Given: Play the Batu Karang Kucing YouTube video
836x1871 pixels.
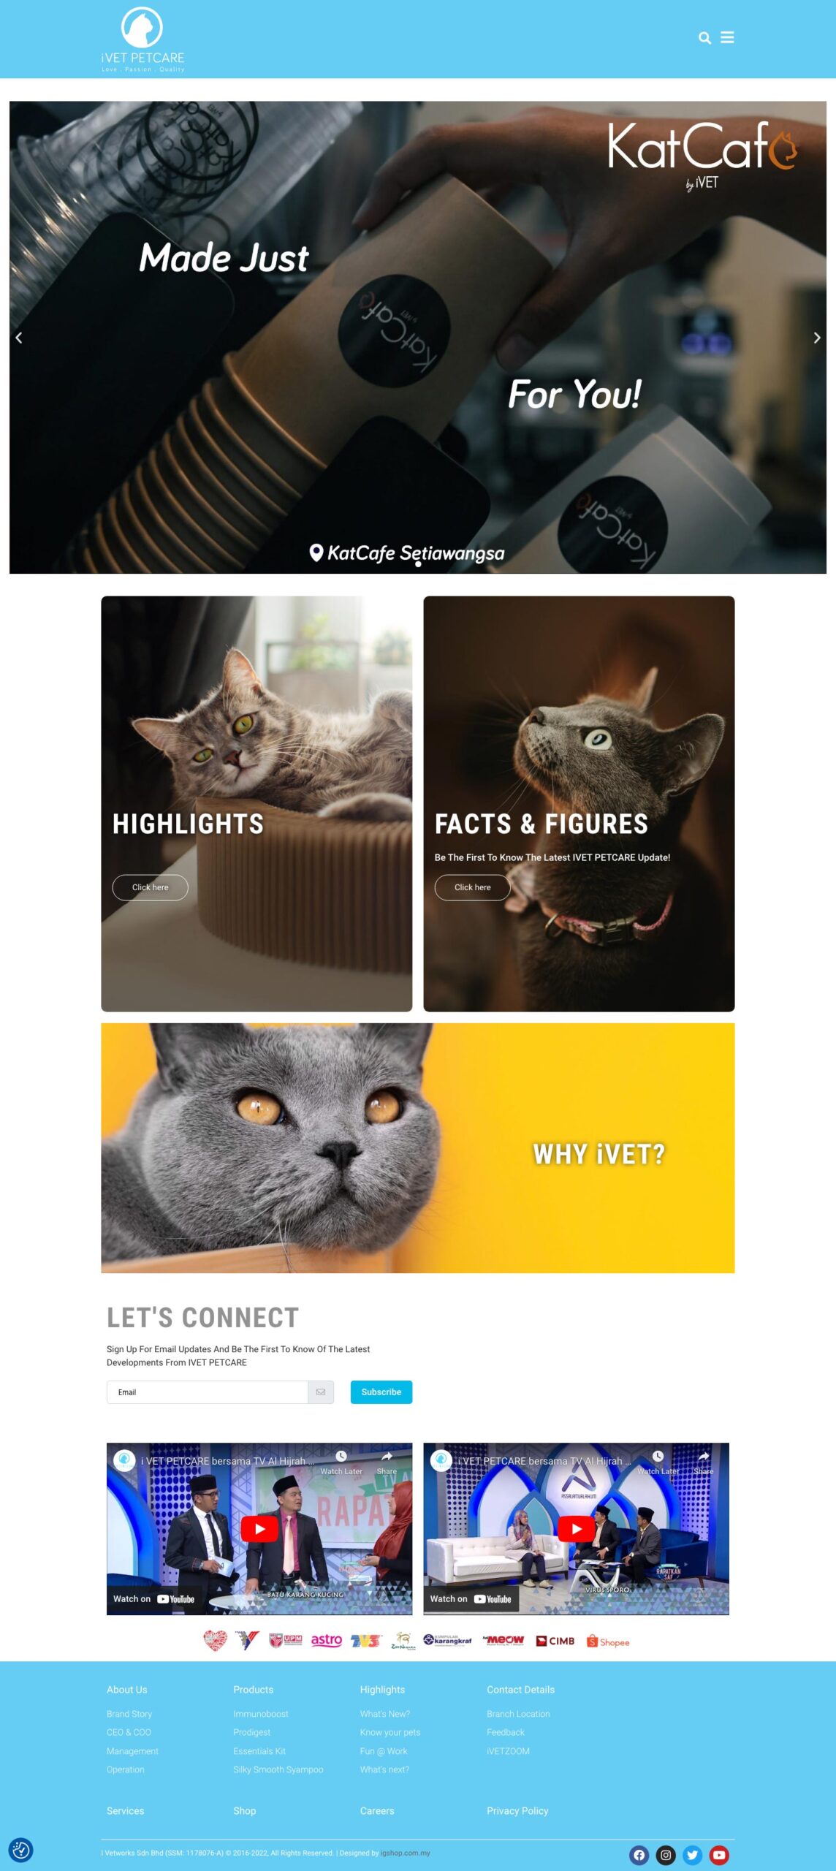Looking at the screenshot, I should pos(259,1528).
